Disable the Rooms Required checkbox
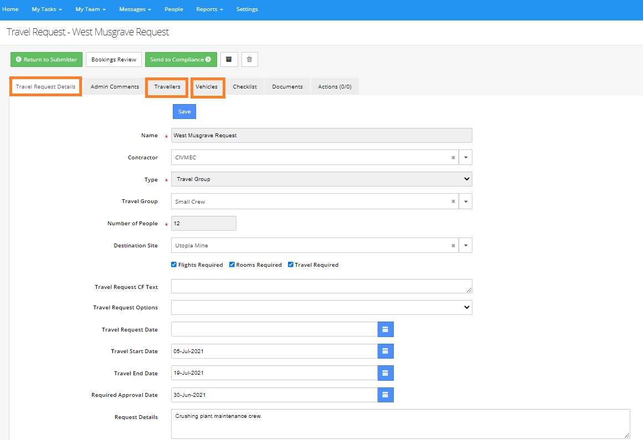 coord(232,265)
